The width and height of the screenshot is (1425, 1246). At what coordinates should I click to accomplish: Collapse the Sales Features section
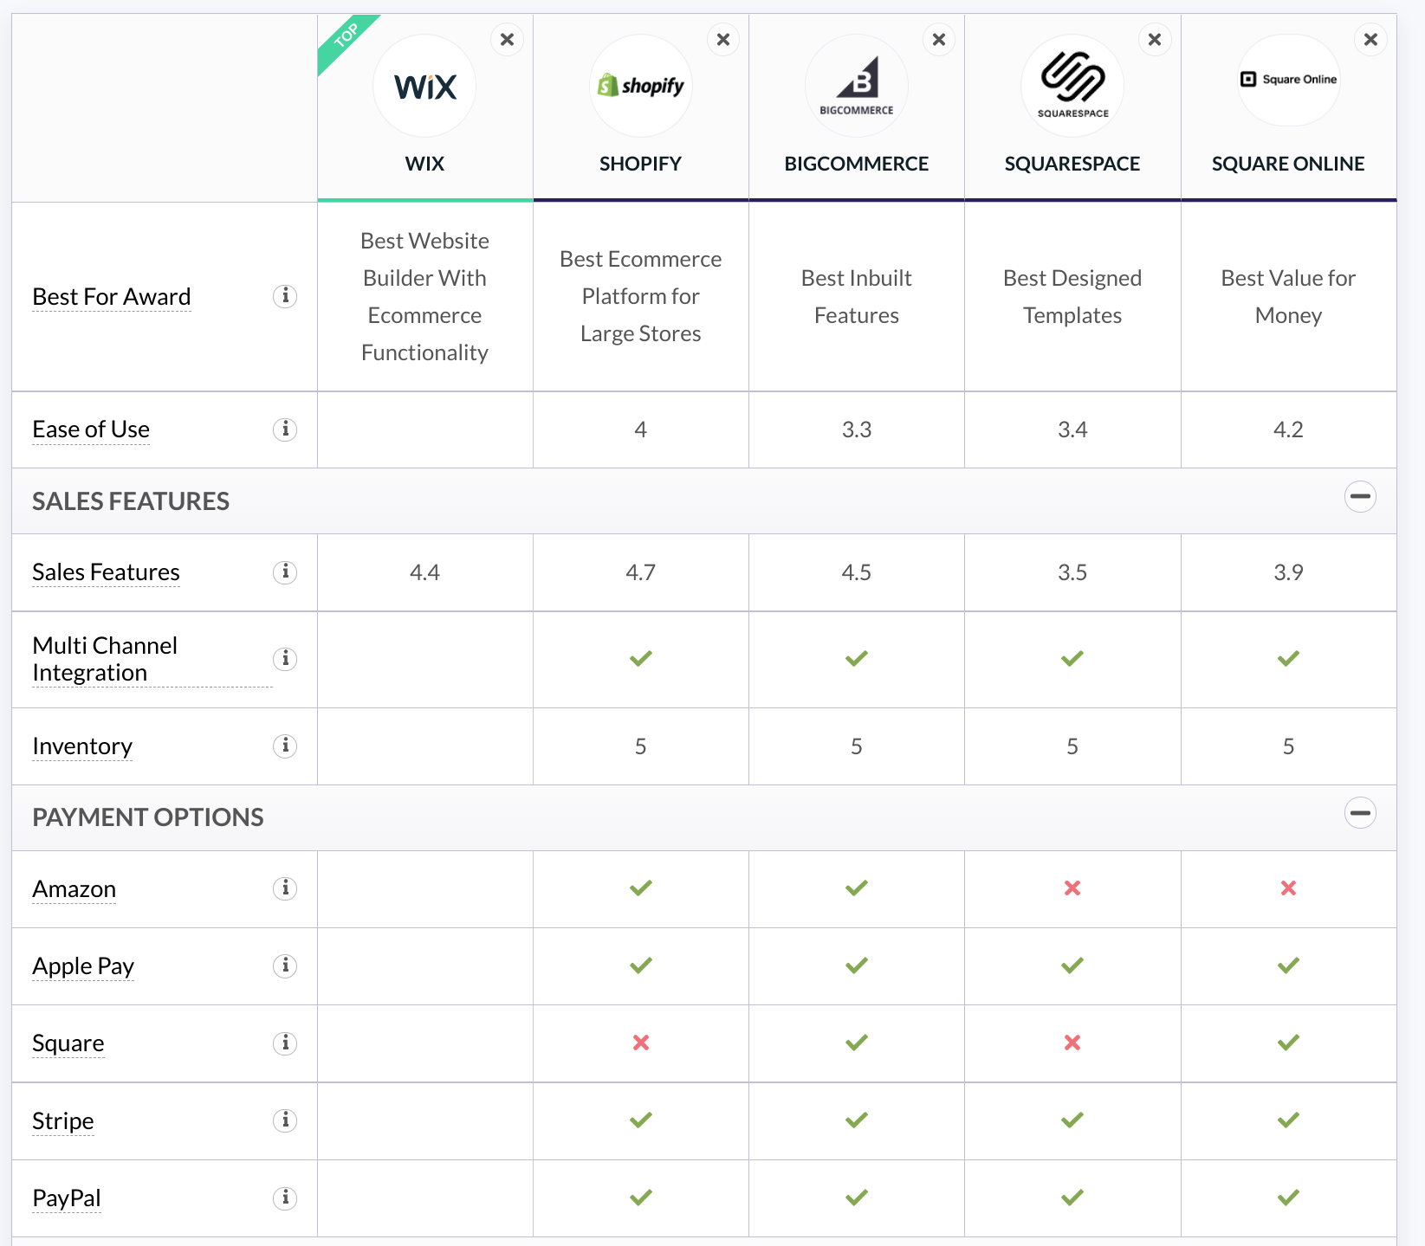(1360, 497)
